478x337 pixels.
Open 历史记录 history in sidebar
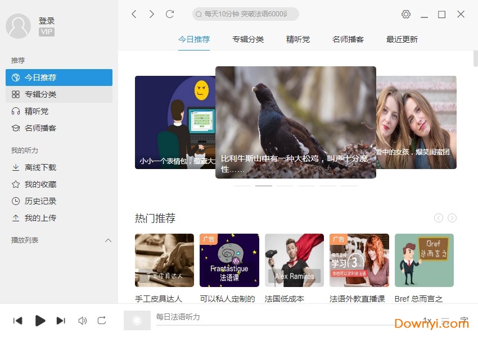40,201
